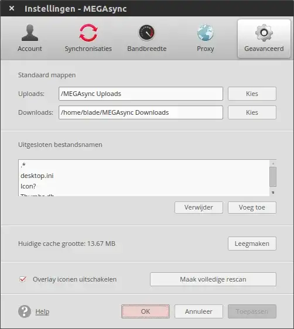This screenshot has width=294, height=329.
Task: Select the Geavanceerd gear tab
Action: [x=264, y=39]
